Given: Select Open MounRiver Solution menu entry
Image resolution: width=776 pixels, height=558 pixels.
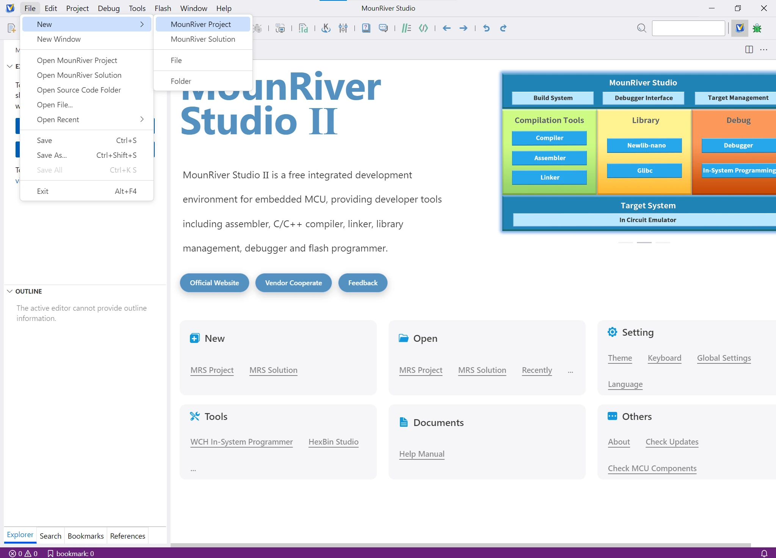Looking at the screenshot, I should 86,75.
